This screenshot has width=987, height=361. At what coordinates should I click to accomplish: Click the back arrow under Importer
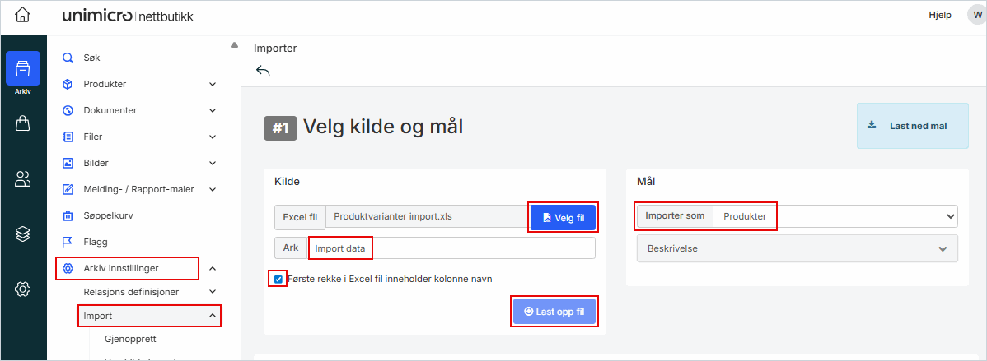(263, 72)
